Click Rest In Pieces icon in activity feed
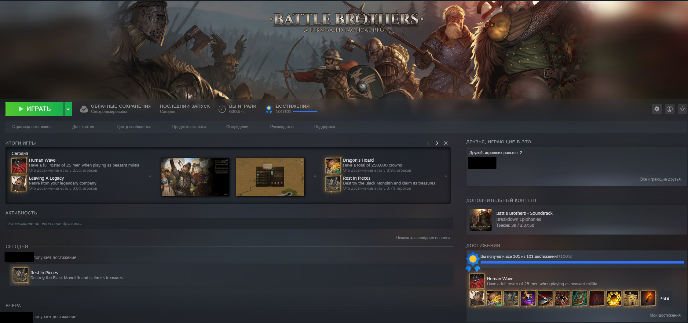688x323 pixels. (x=20, y=275)
